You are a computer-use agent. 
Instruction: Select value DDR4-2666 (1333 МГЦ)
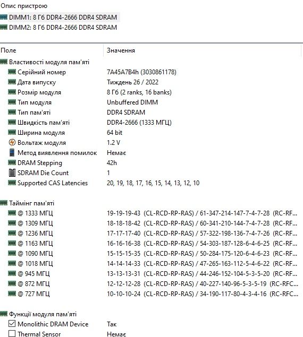point(139,123)
